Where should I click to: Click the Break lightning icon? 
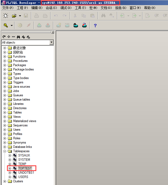tap(28, 25)
